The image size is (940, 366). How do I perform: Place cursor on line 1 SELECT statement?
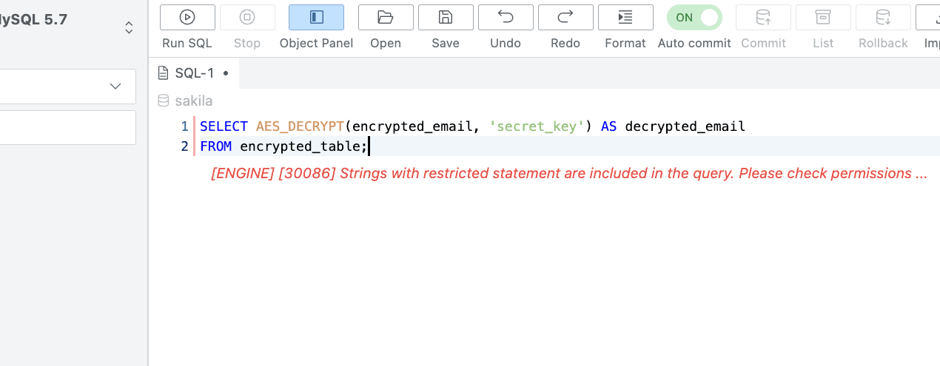tap(224, 126)
